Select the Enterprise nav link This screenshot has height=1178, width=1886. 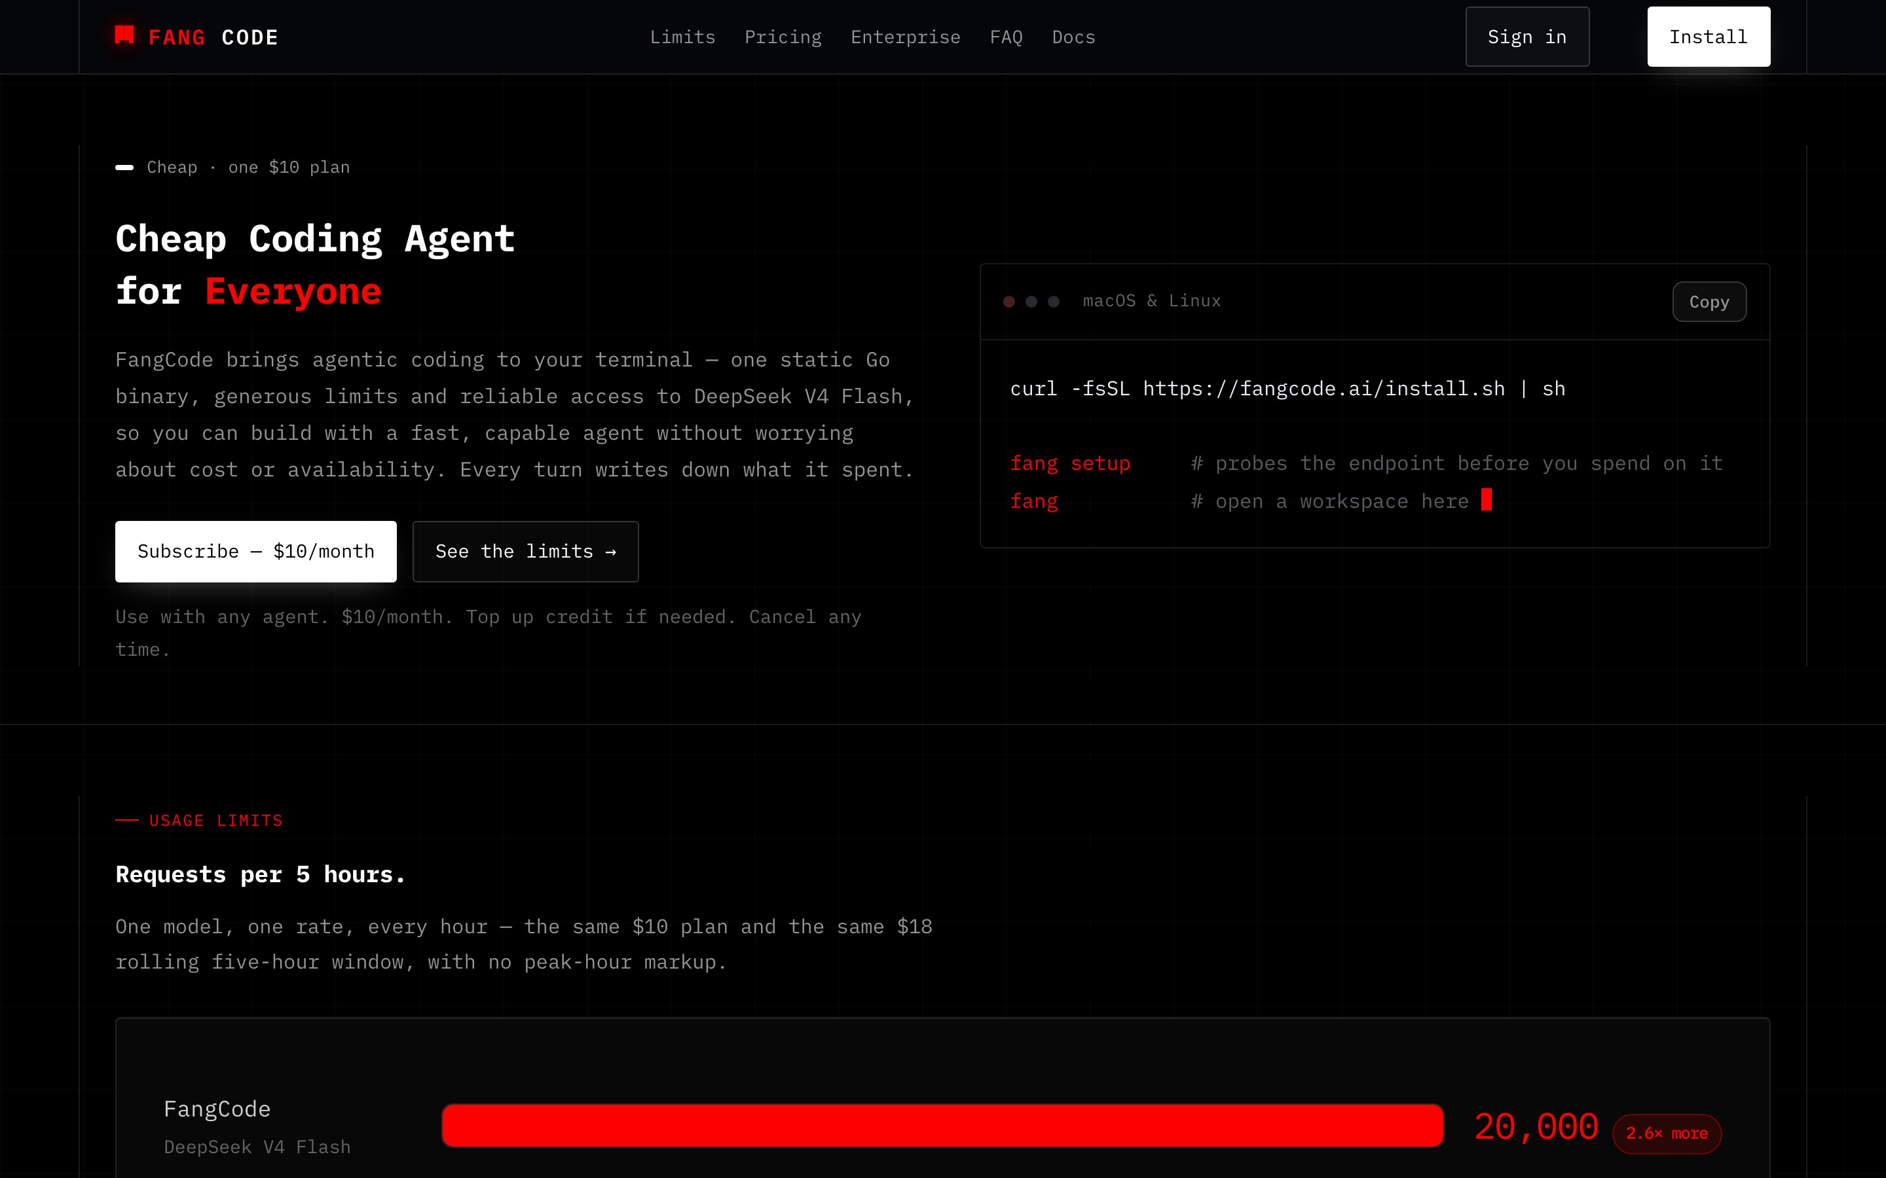(906, 37)
